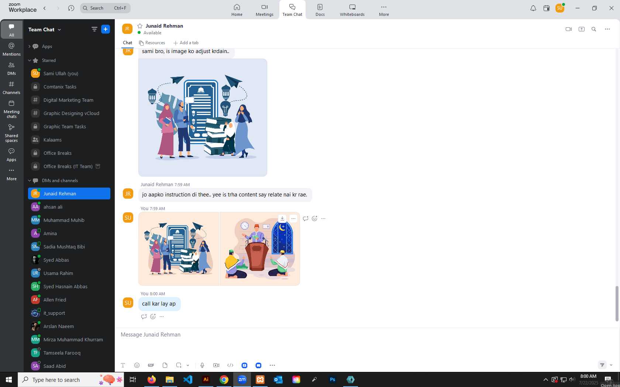The image size is (620, 387).
Task: Open the screenshot options dropdown arrow
Action: [188, 365]
